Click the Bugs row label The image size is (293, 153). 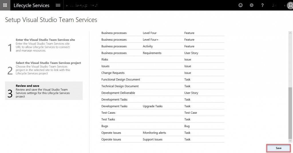(x=105, y=126)
